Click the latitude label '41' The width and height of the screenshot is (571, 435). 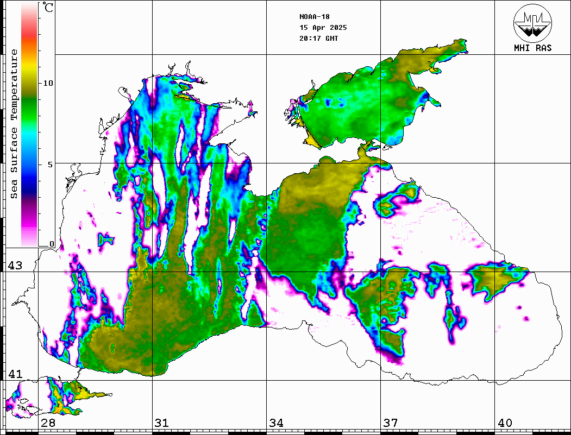[x=15, y=374]
